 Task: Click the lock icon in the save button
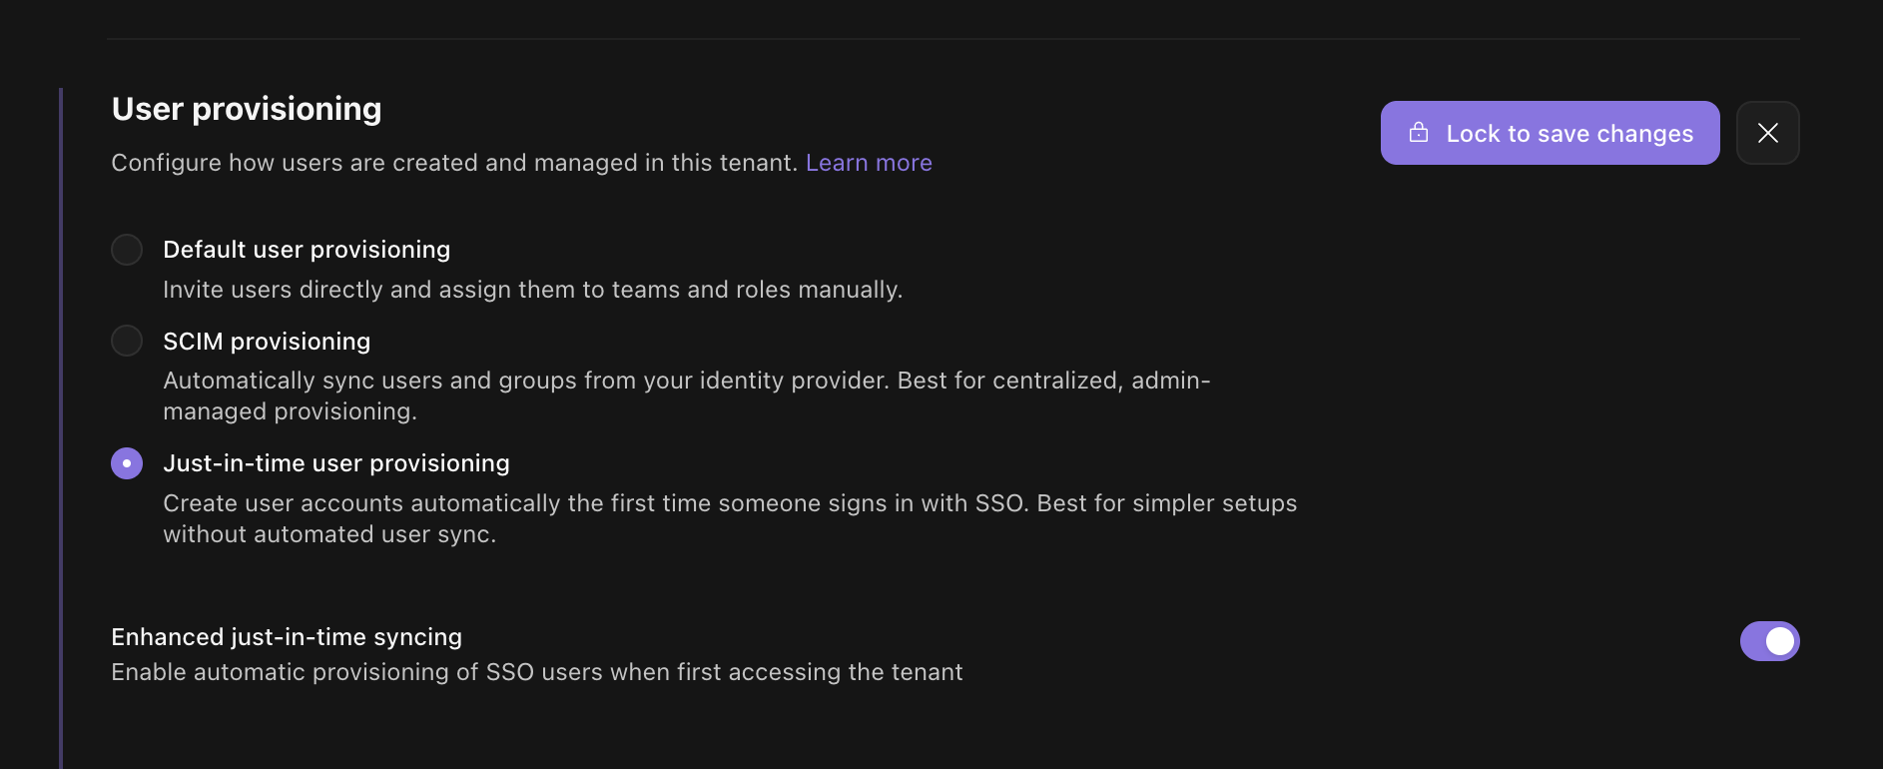coord(1418,133)
